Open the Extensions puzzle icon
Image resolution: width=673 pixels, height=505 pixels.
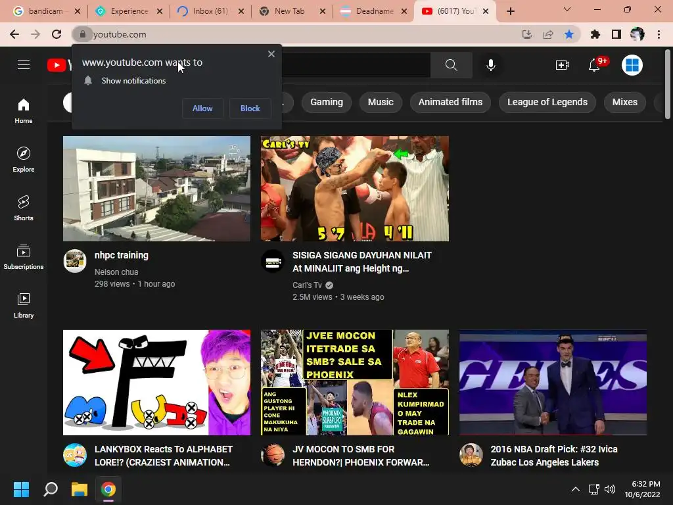[595, 34]
